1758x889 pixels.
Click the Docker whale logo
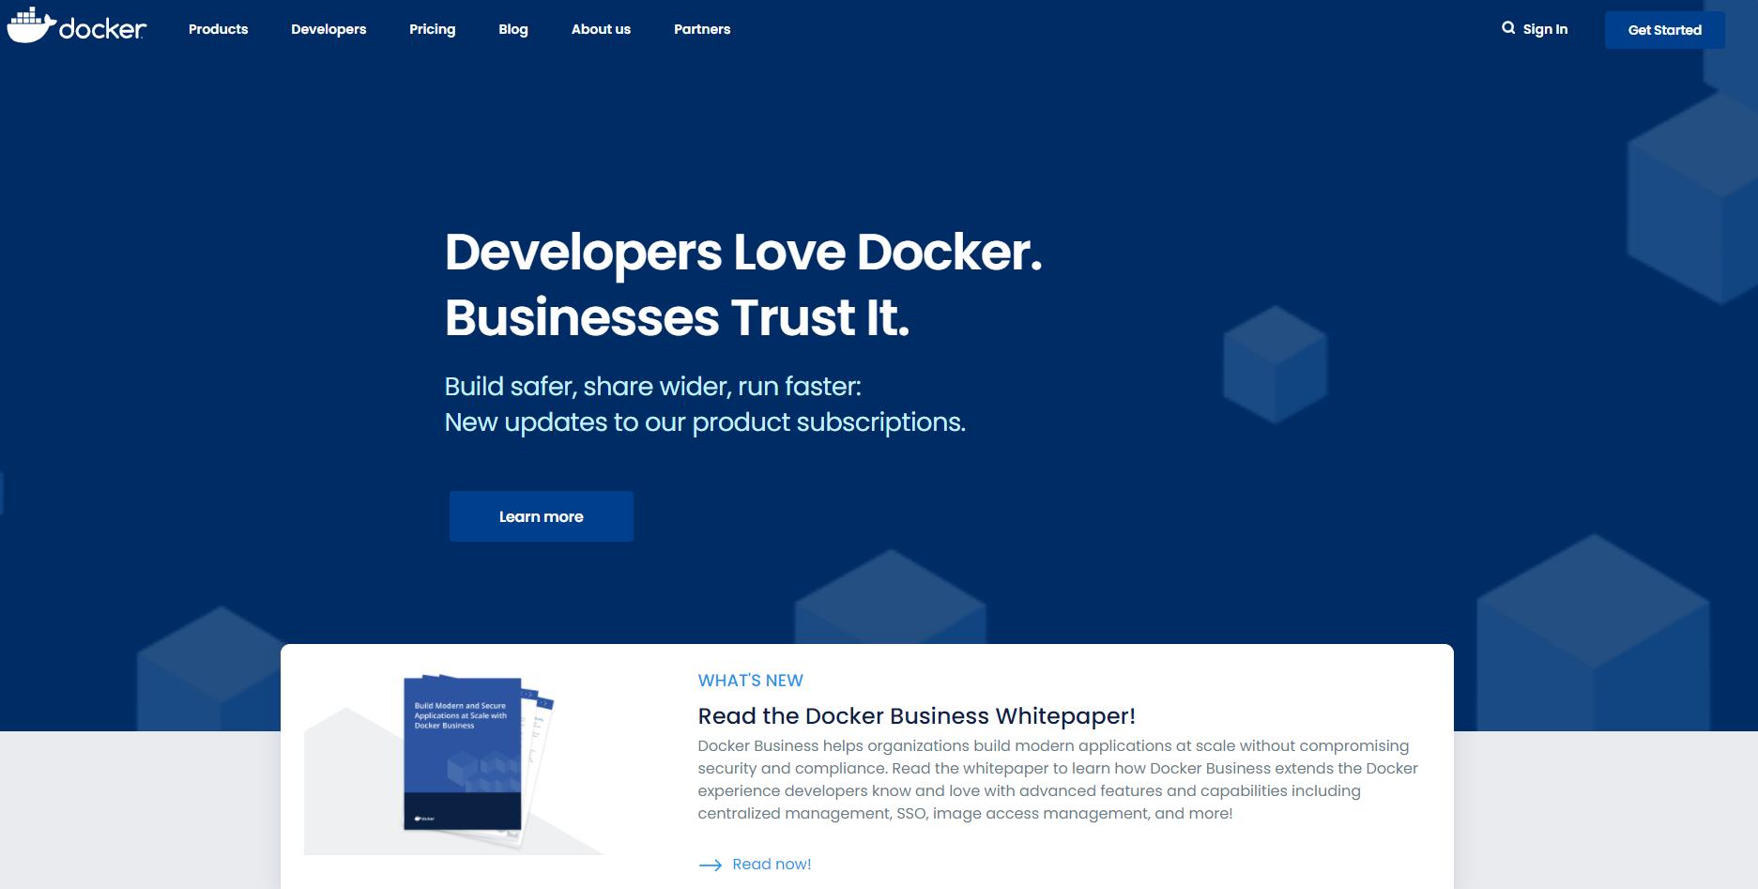click(77, 26)
